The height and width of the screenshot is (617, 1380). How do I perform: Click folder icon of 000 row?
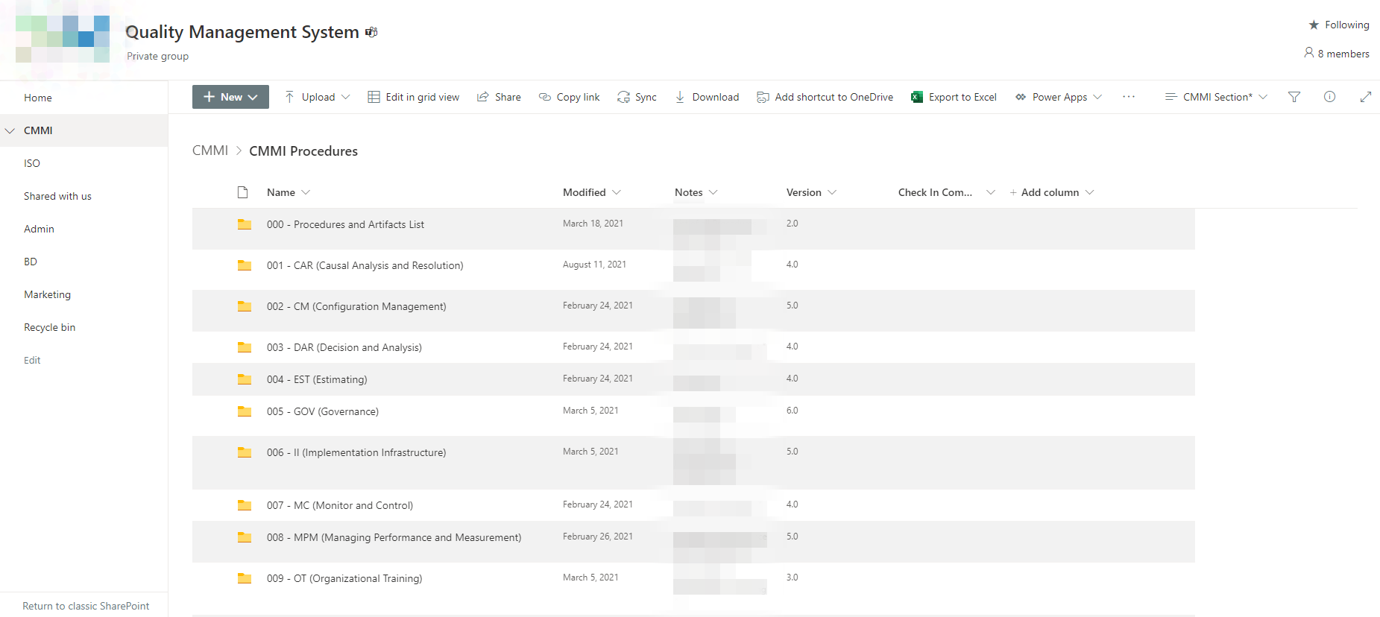244,224
